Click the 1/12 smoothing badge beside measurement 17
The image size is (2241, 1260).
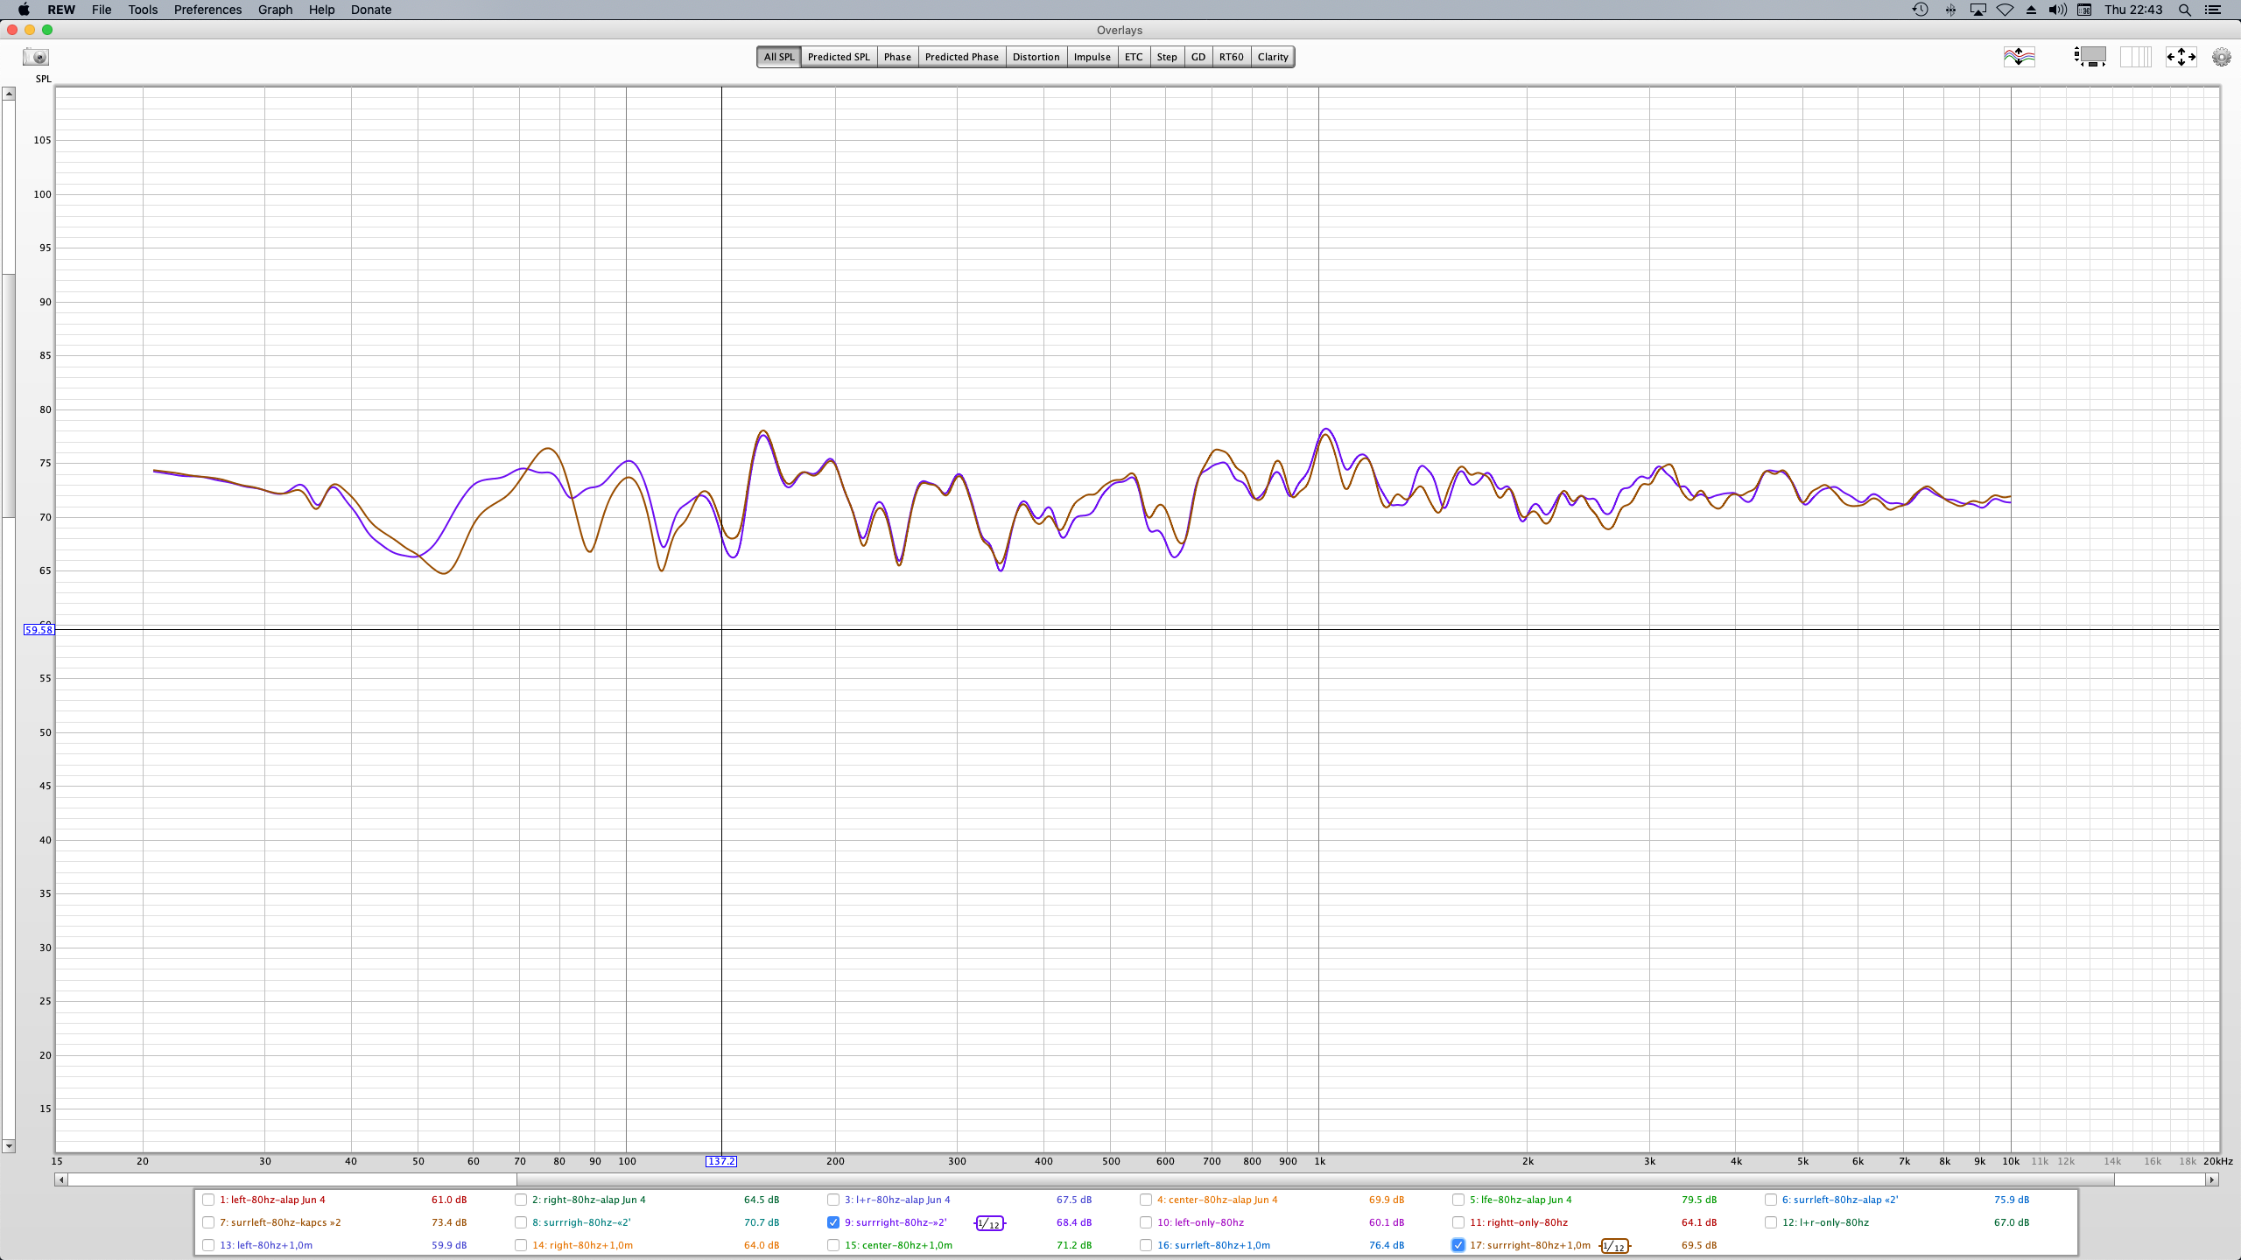coord(1615,1245)
